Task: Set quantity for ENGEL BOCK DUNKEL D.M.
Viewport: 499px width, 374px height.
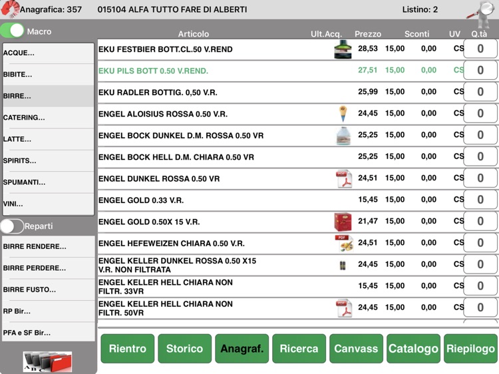Action: [x=480, y=135]
